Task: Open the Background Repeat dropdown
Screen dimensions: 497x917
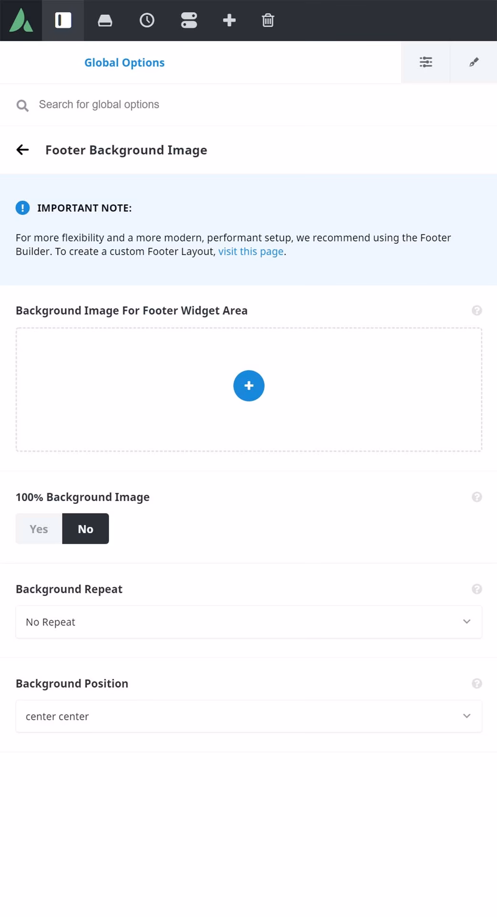Action: coord(248,622)
